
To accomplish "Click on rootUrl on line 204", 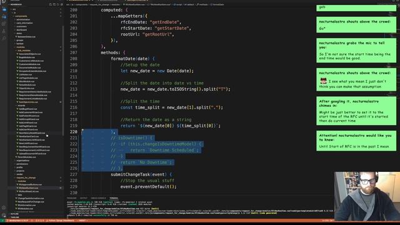I will pos(129,34).
